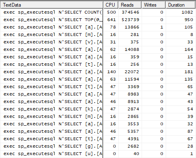Click the CPU cell showing 641

pos(111,20)
